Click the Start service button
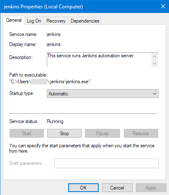This screenshot has height=195, width=169. (x=27, y=133)
